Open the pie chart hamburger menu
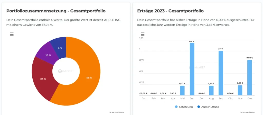 coord(12,34)
